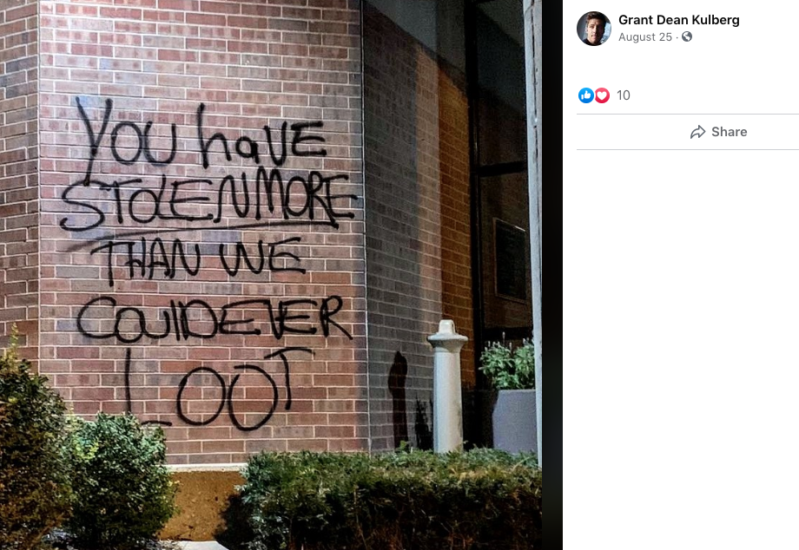Screen dimensions: 799x550
Task: Click the Grant Dean Kulberg name link
Action: (x=678, y=20)
